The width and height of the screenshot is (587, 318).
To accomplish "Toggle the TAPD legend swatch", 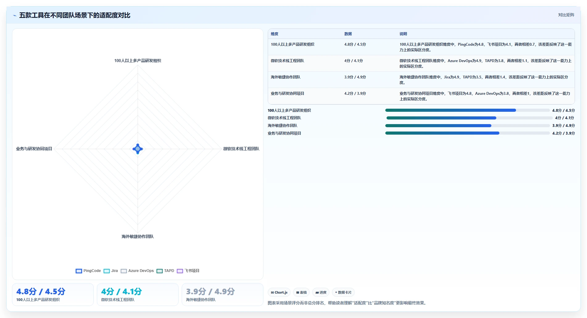I will pos(159,271).
